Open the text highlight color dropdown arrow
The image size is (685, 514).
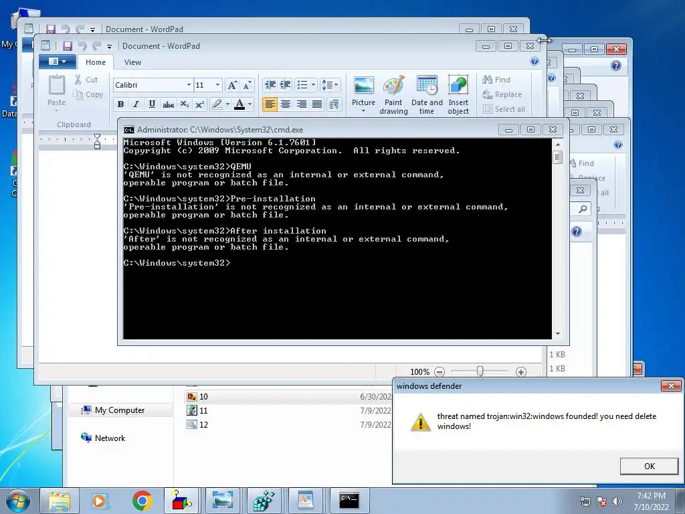[x=227, y=104]
